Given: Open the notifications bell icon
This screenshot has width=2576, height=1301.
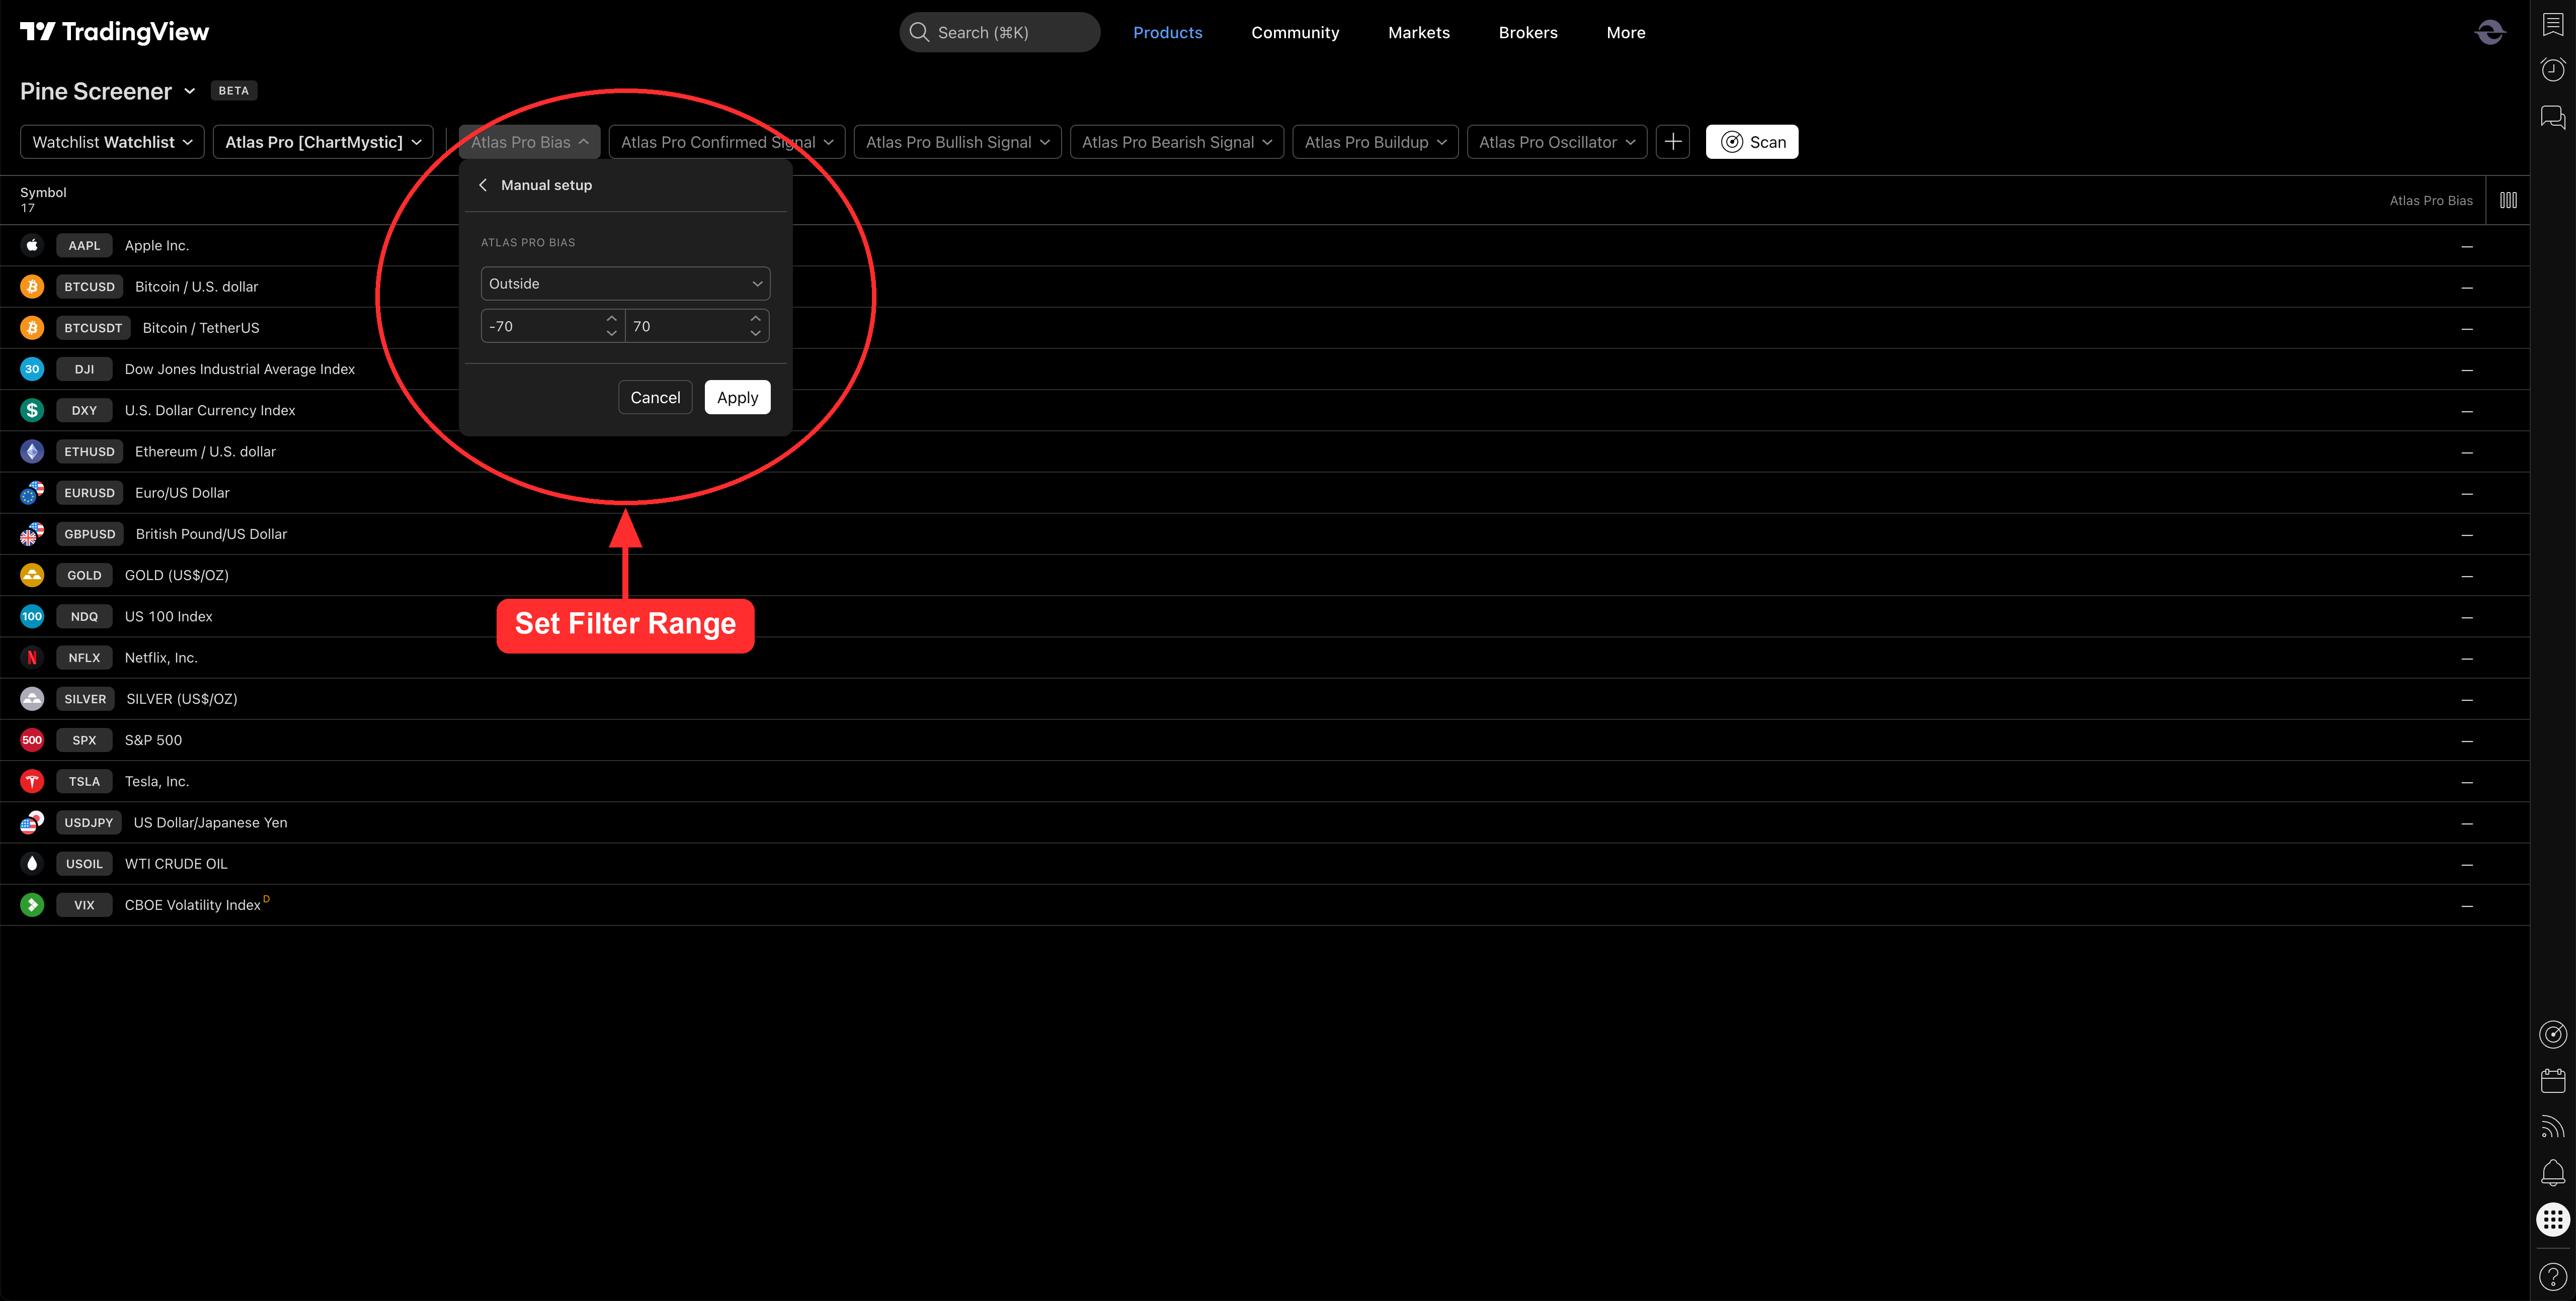Looking at the screenshot, I should pyautogui.click(x=2553, y=1173).
